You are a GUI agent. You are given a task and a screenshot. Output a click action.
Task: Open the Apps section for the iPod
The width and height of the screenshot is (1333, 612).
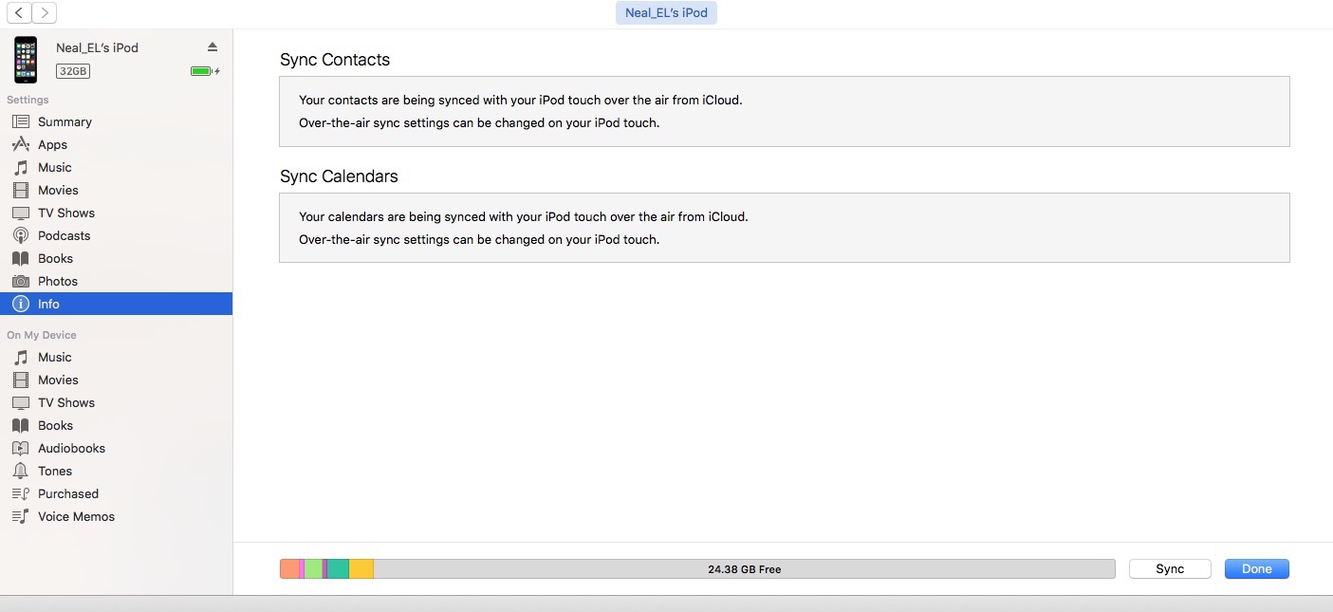(52, 144)
